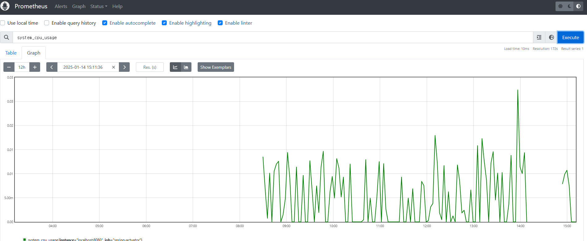Disable the Enable linter checkbox

220,23
